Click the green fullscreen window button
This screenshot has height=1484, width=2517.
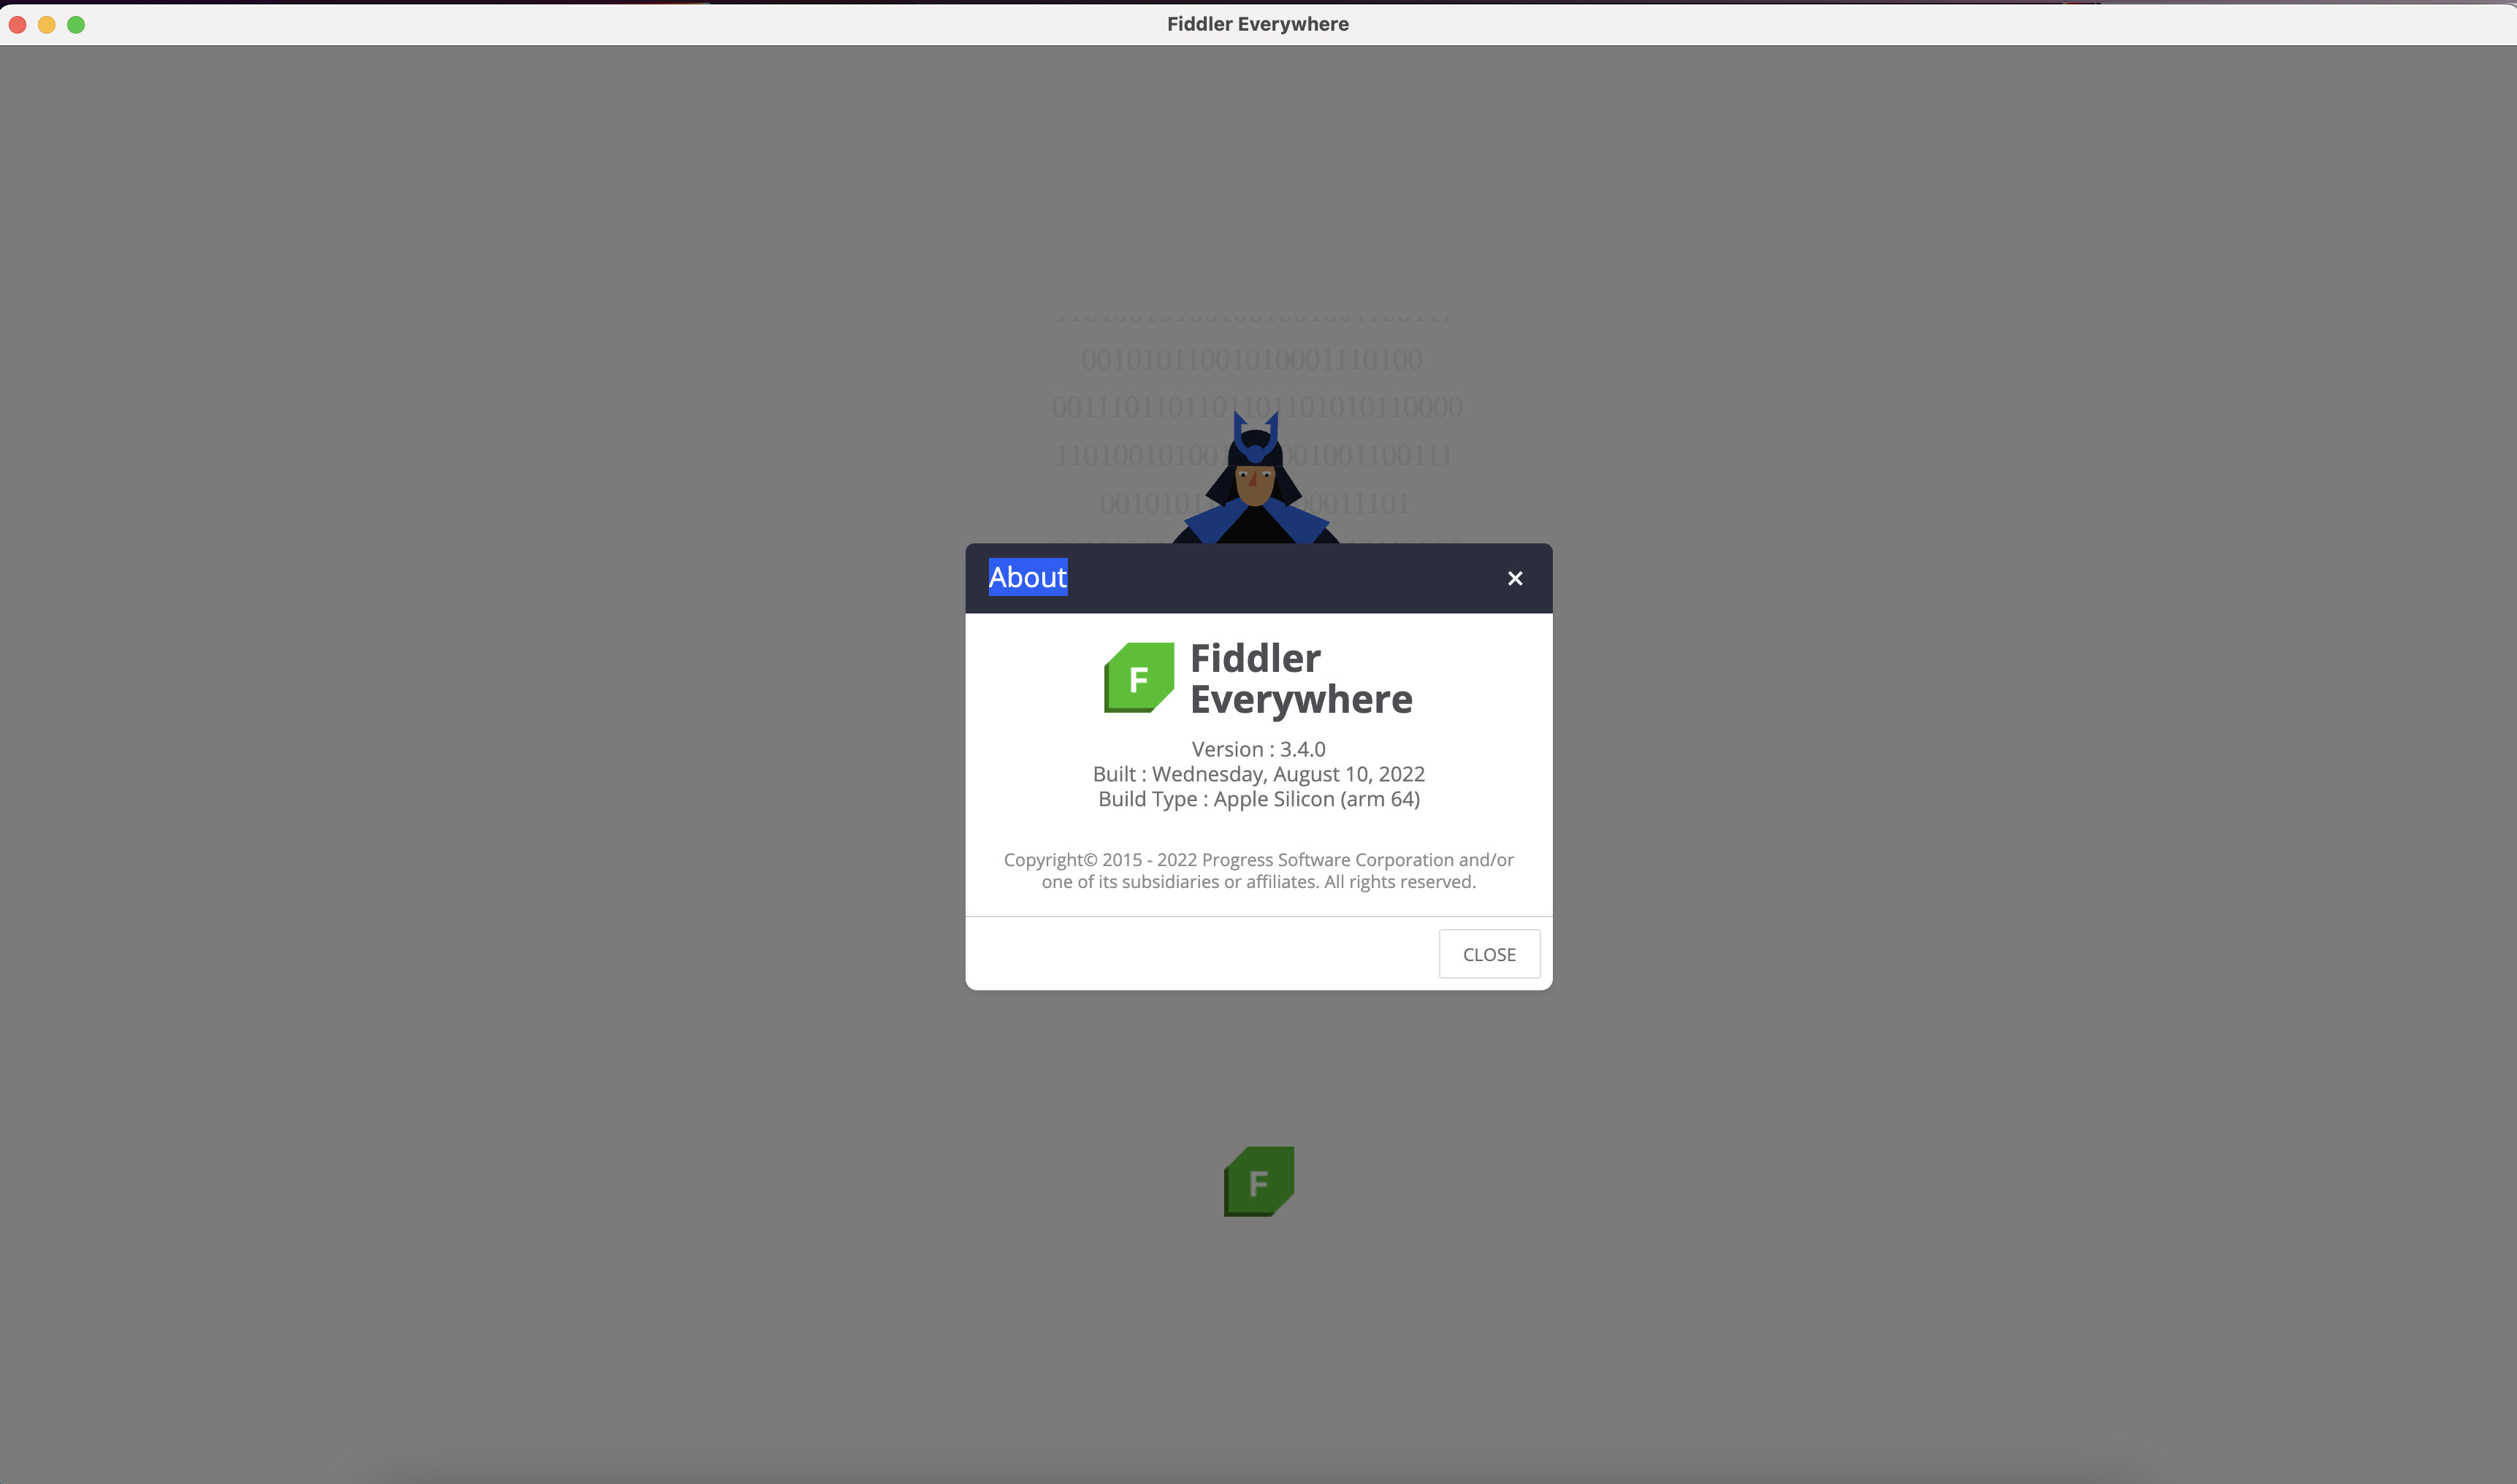[x=76, y=24]
